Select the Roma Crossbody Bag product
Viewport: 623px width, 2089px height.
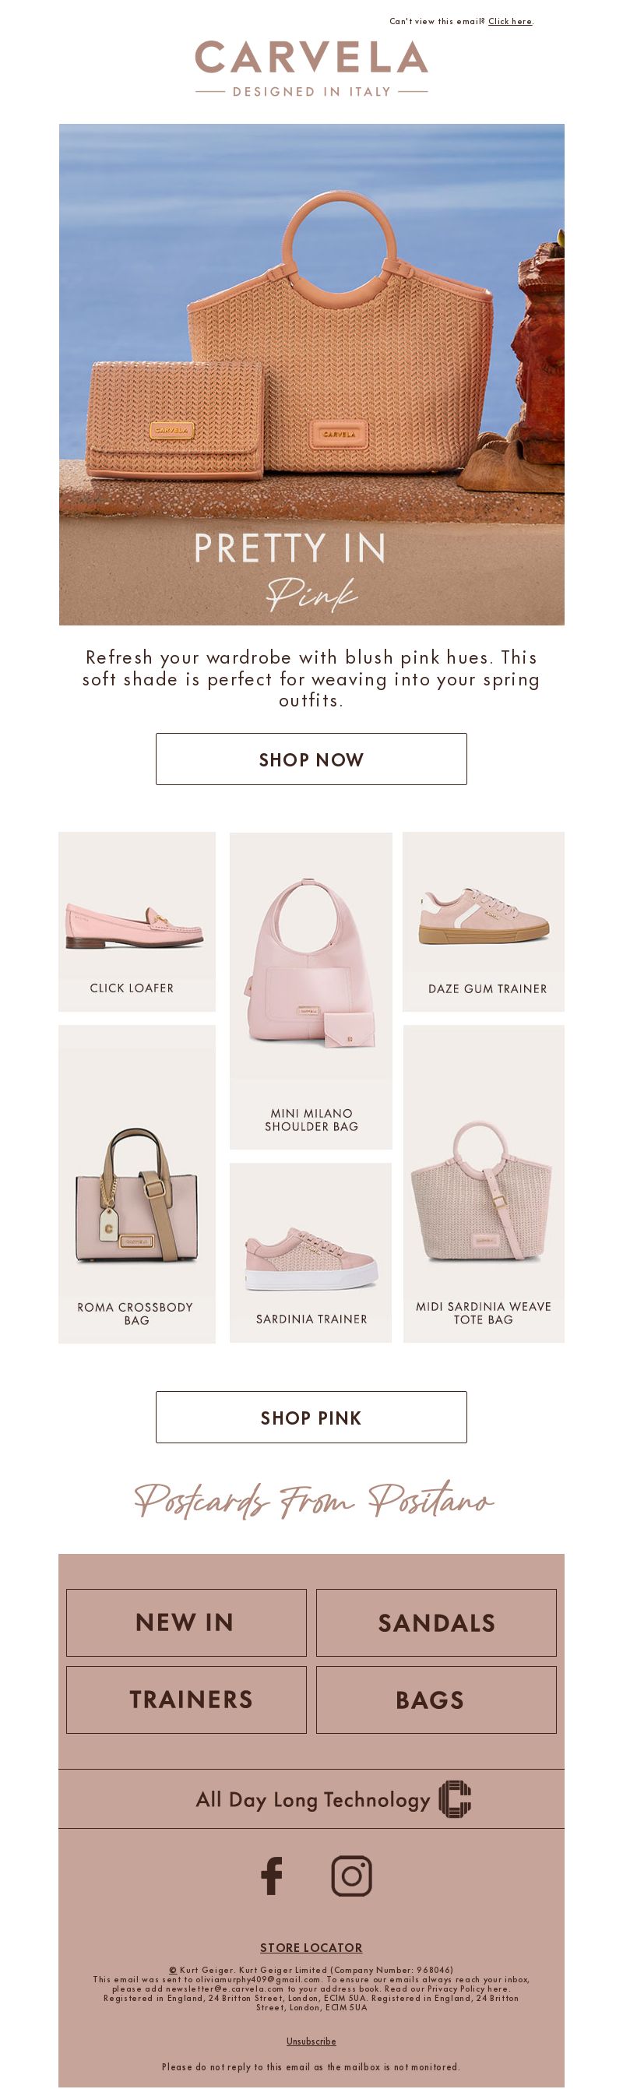tap(137, 1184)
